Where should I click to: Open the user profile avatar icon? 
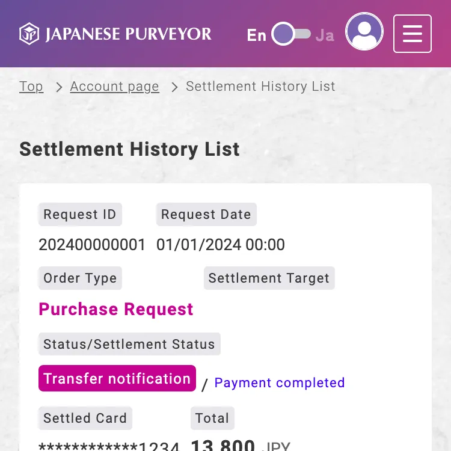[x=364, y=32]
